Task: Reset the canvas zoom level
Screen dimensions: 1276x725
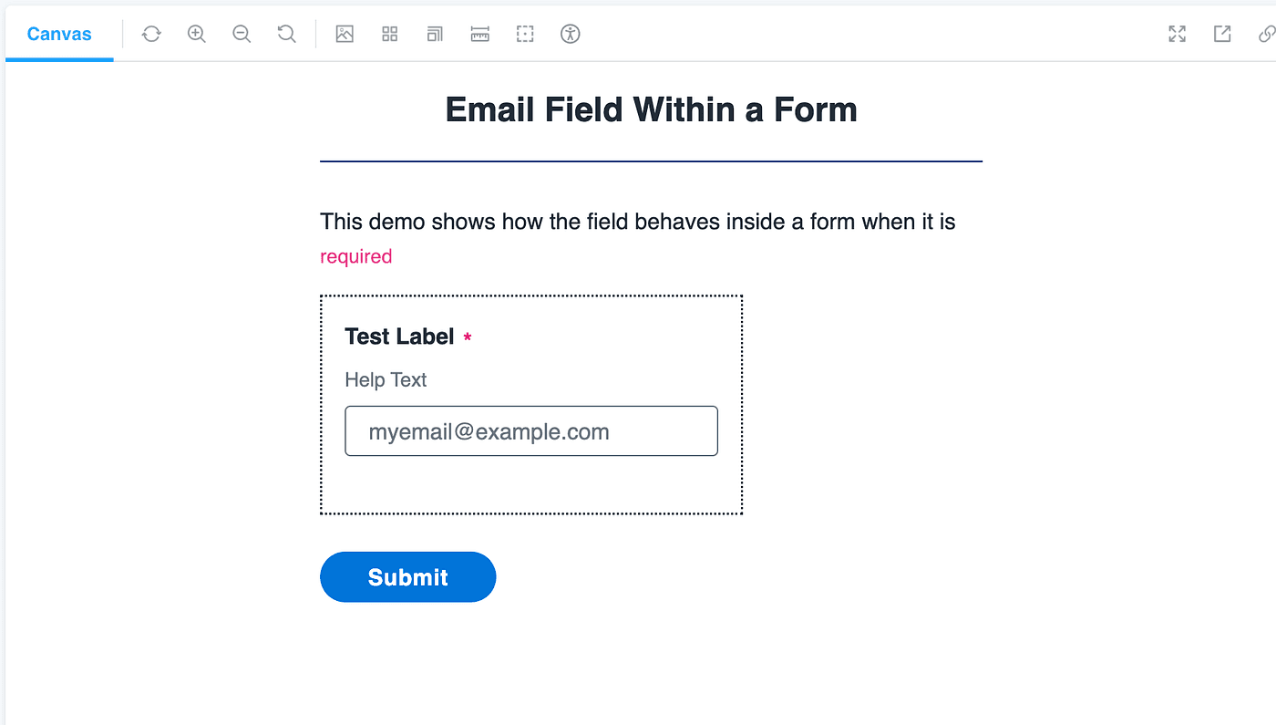Action: point(286,35)
